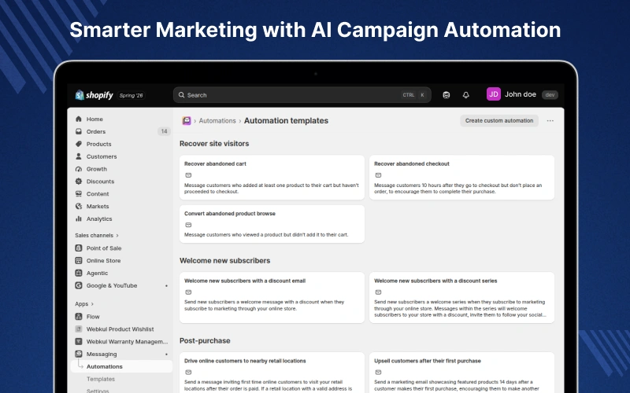Click the Webkul Product Wishlist icon

point(79,329)
